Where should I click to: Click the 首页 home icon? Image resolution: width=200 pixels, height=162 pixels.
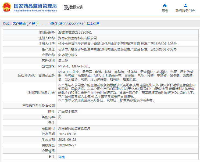click(x=165, y=5)
